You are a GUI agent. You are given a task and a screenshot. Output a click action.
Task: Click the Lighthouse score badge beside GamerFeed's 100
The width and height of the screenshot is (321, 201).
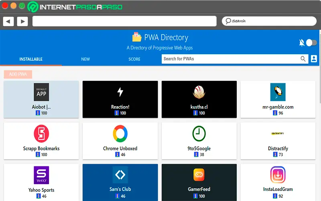pos(195,196)
